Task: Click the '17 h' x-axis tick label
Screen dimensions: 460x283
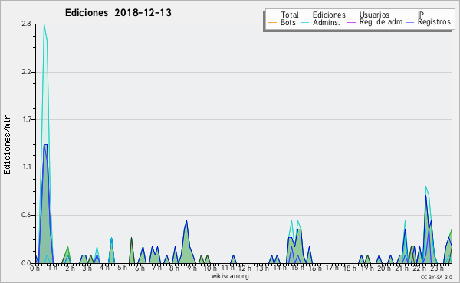Action: [x=332, y=268]
